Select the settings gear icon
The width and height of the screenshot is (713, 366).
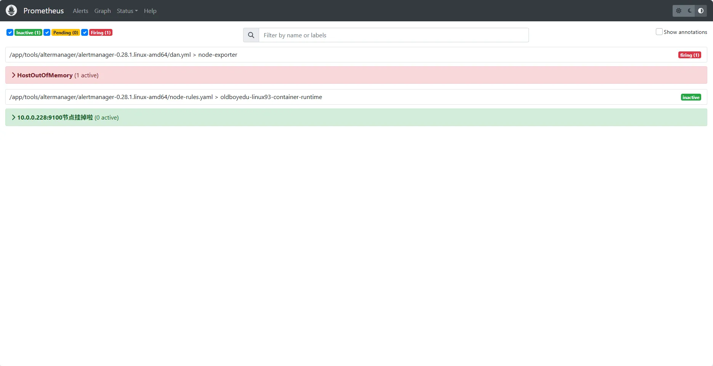tap(679, 11)
